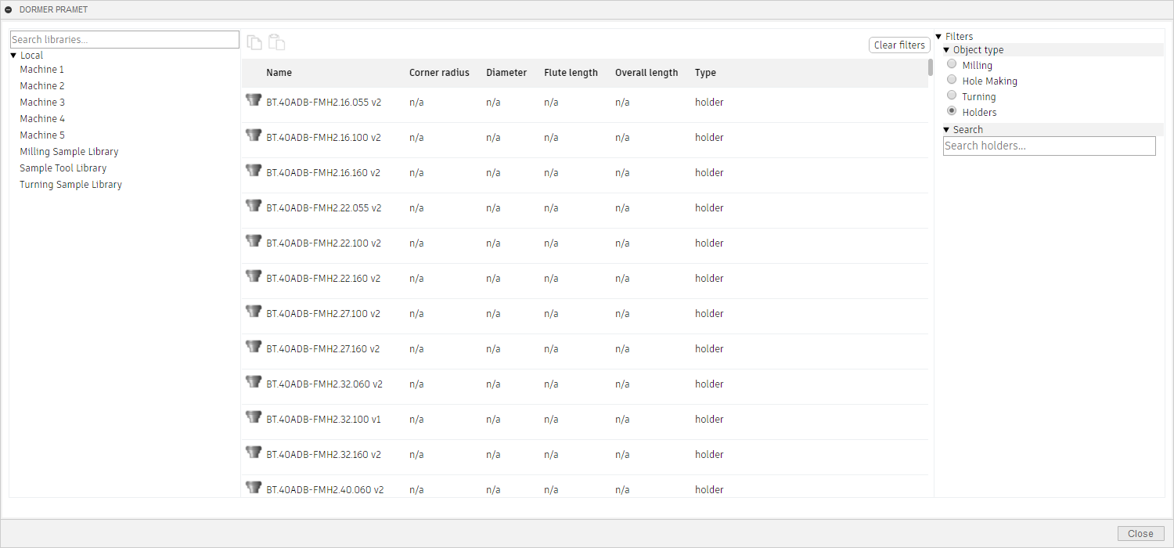The image size is (1174, 548).
Task: Sort by Flute length column header
Action: pos(571,73)
